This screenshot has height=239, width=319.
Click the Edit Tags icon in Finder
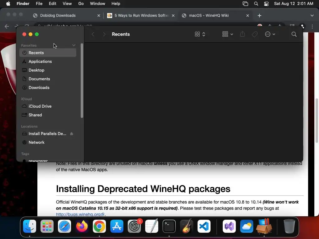[255, 34]
